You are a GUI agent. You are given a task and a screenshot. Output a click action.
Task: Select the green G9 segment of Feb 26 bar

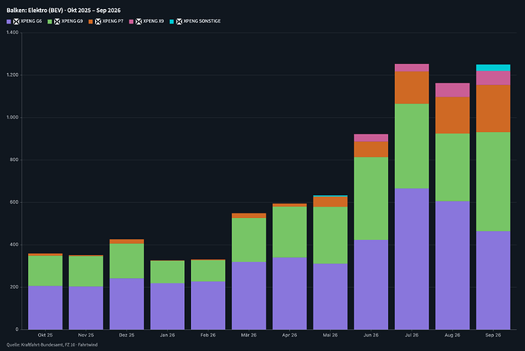(x=208, y=270)
